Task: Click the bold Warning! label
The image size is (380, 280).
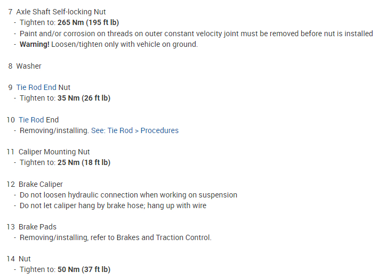Action: pos(34,44)
